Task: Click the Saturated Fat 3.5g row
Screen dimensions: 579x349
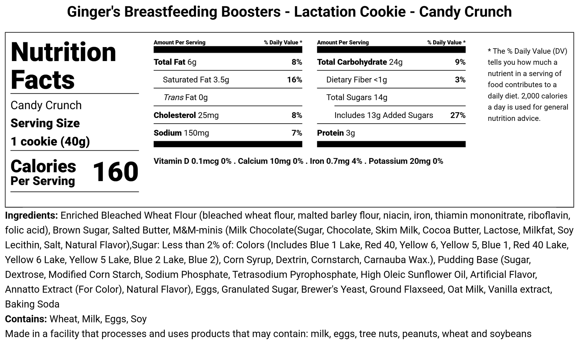Action: pos(228,80)
